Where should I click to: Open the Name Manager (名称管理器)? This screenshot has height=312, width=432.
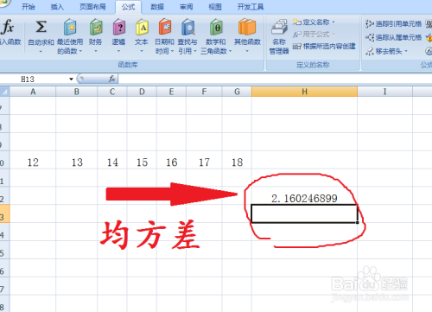[x=279, y=36]
